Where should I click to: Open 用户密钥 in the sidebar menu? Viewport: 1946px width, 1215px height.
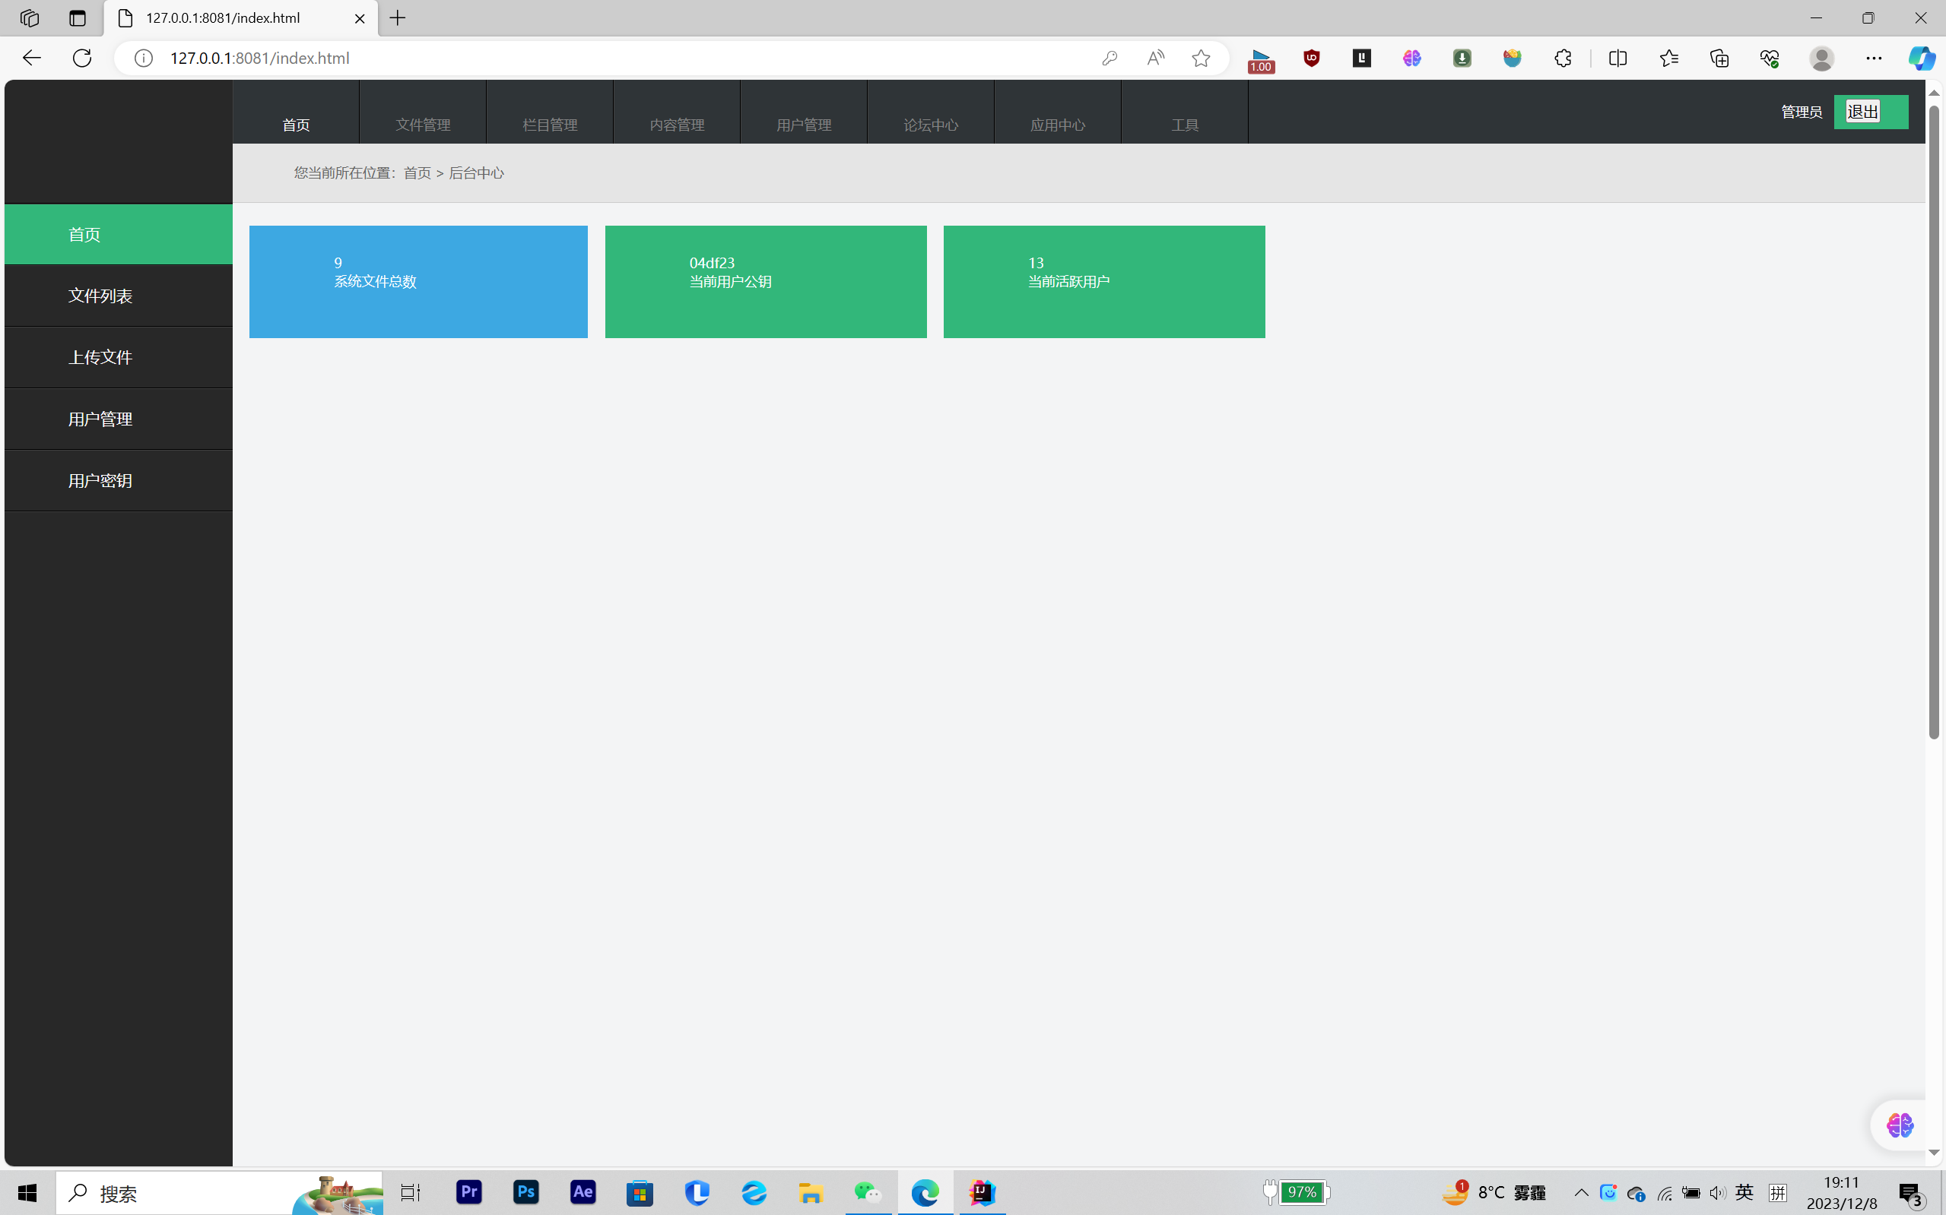coord(100,480)
